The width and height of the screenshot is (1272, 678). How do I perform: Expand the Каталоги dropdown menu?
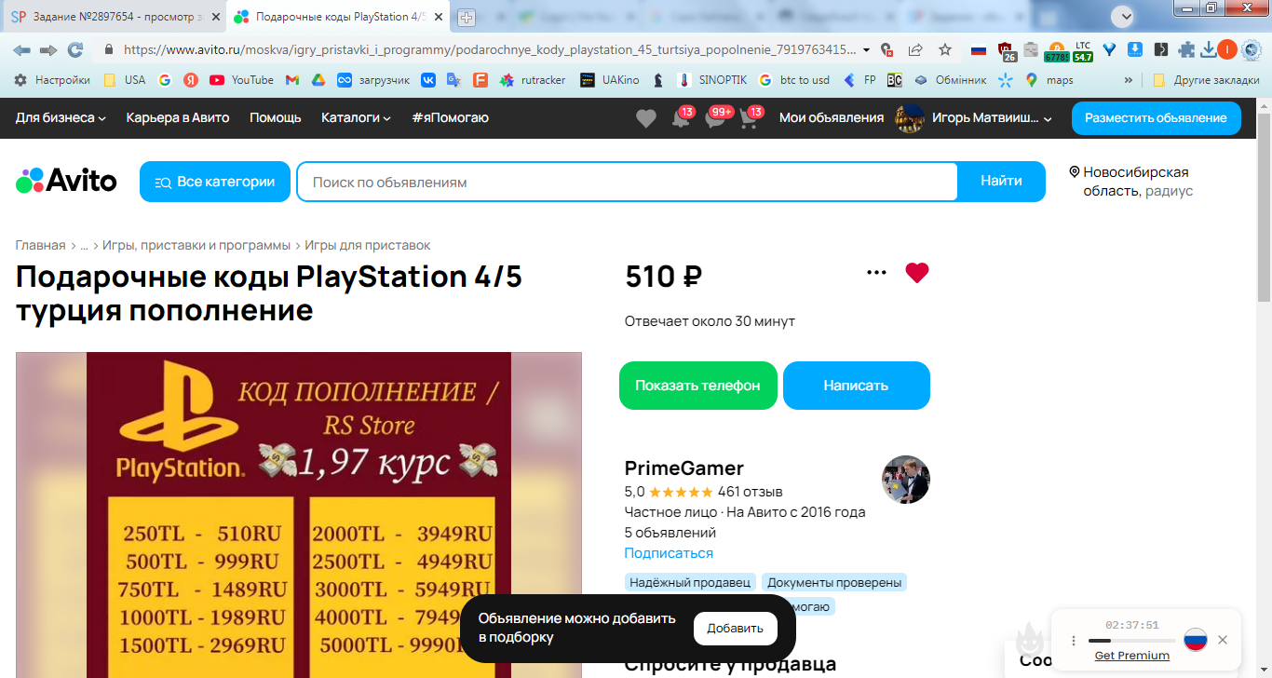356,117
